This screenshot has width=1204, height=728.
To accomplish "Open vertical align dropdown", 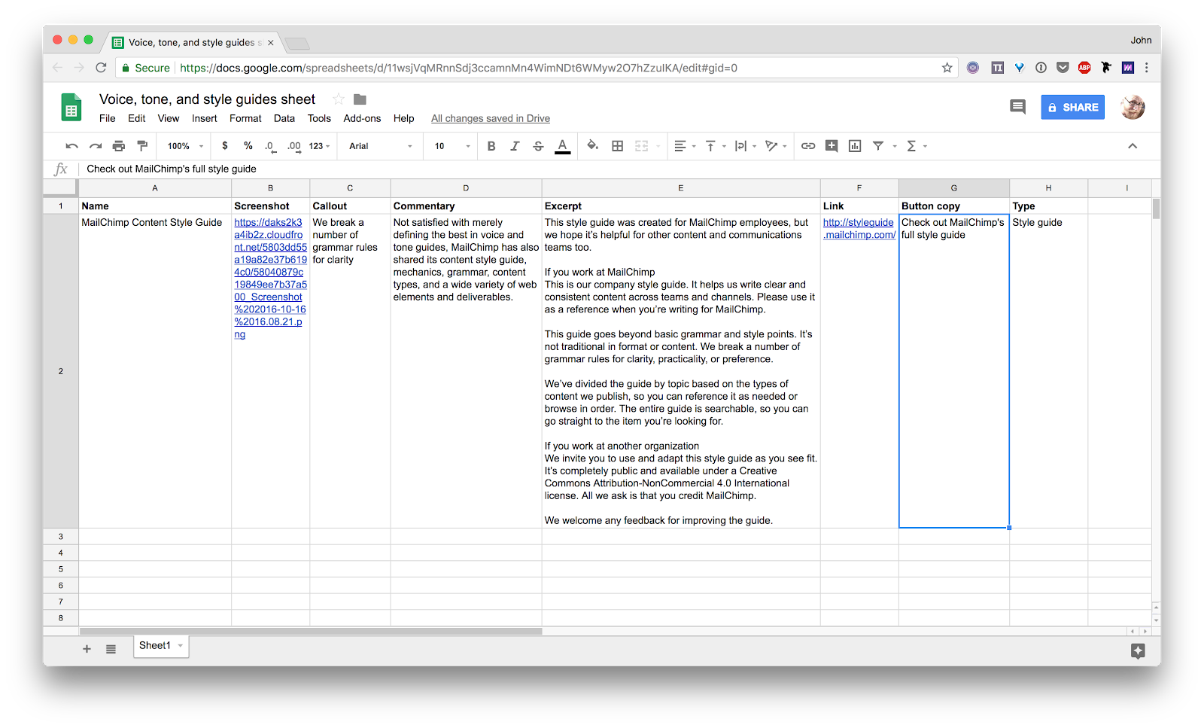I will pos(715,146).
